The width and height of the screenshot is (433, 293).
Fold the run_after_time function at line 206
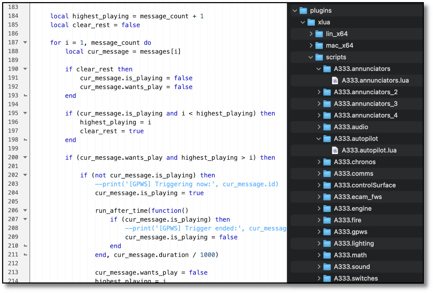pos(25,210)
